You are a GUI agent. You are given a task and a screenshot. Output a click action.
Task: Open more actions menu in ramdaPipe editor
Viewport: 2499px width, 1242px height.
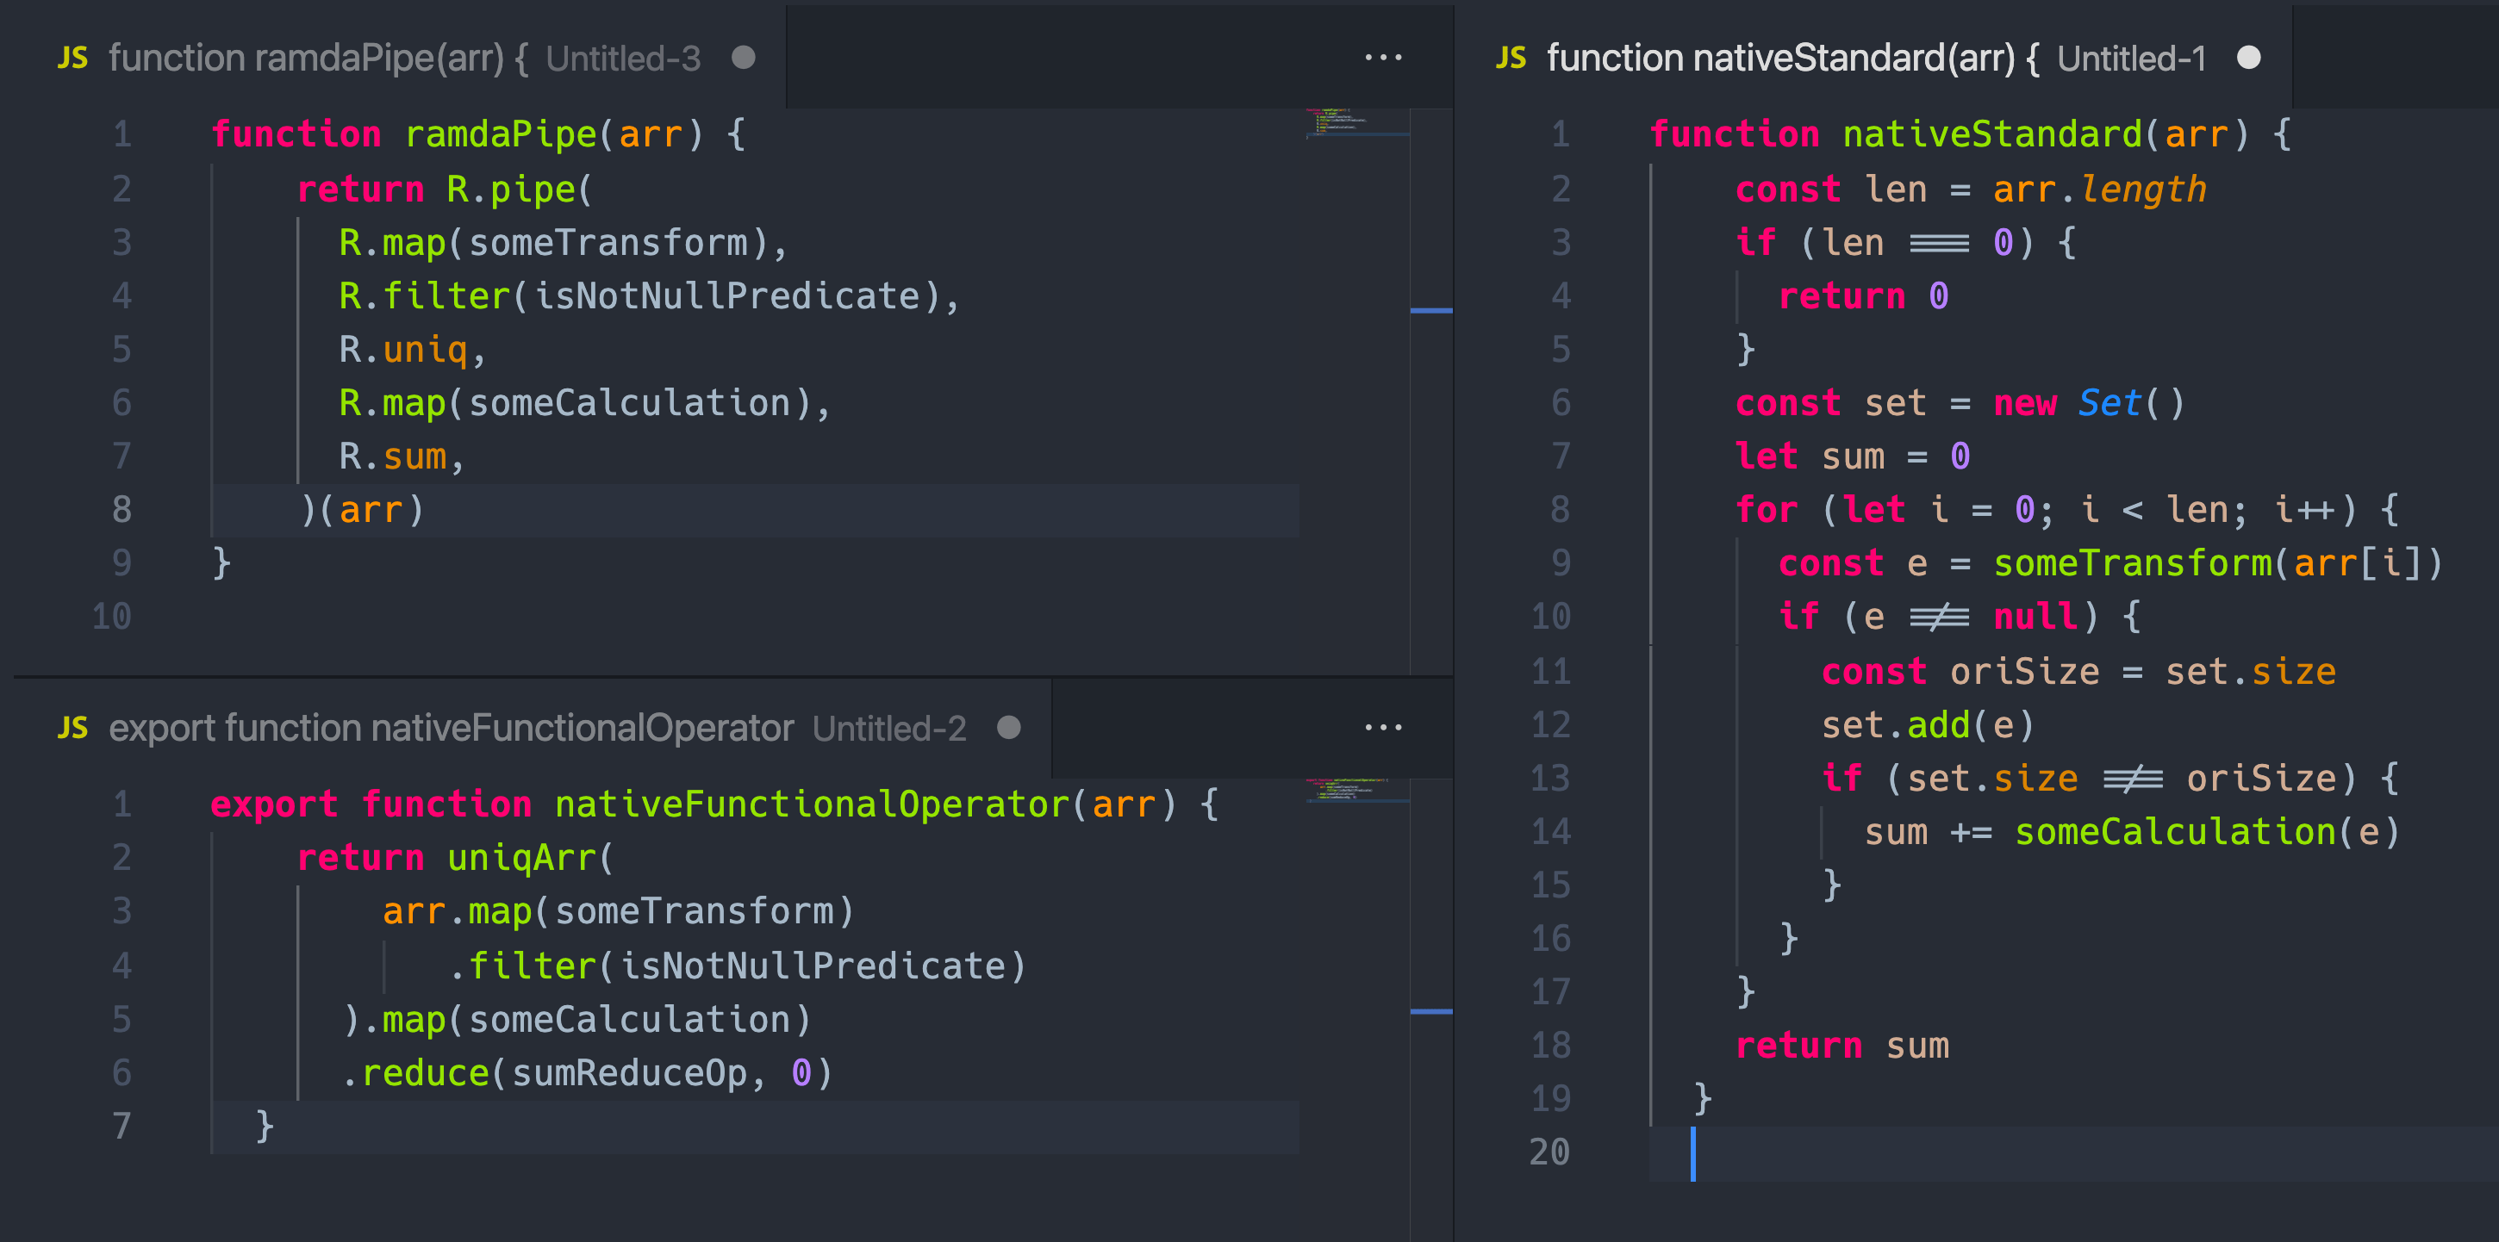[x=1381, y=57]
